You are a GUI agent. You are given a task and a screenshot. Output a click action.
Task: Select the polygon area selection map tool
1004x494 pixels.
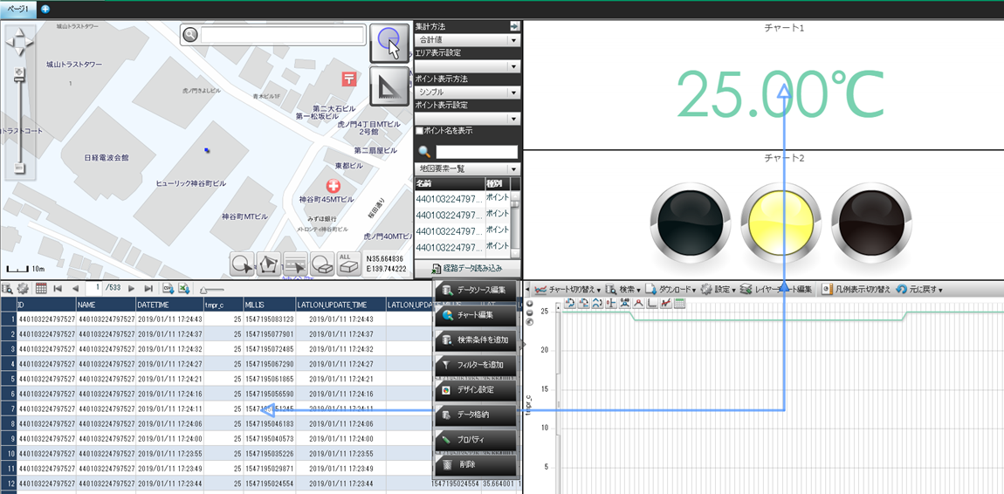click(x=269, y=264)
